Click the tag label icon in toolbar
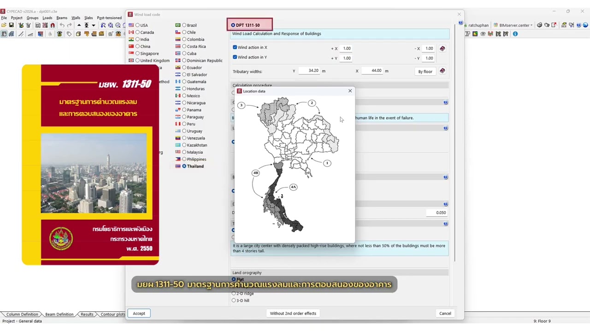The image size is (590, 331). pyautogui.click(x=69, y=34)
